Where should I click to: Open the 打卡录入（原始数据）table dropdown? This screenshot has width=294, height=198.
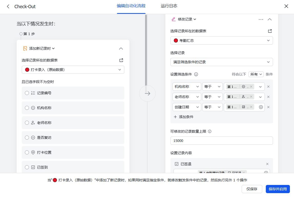(73, 70)
